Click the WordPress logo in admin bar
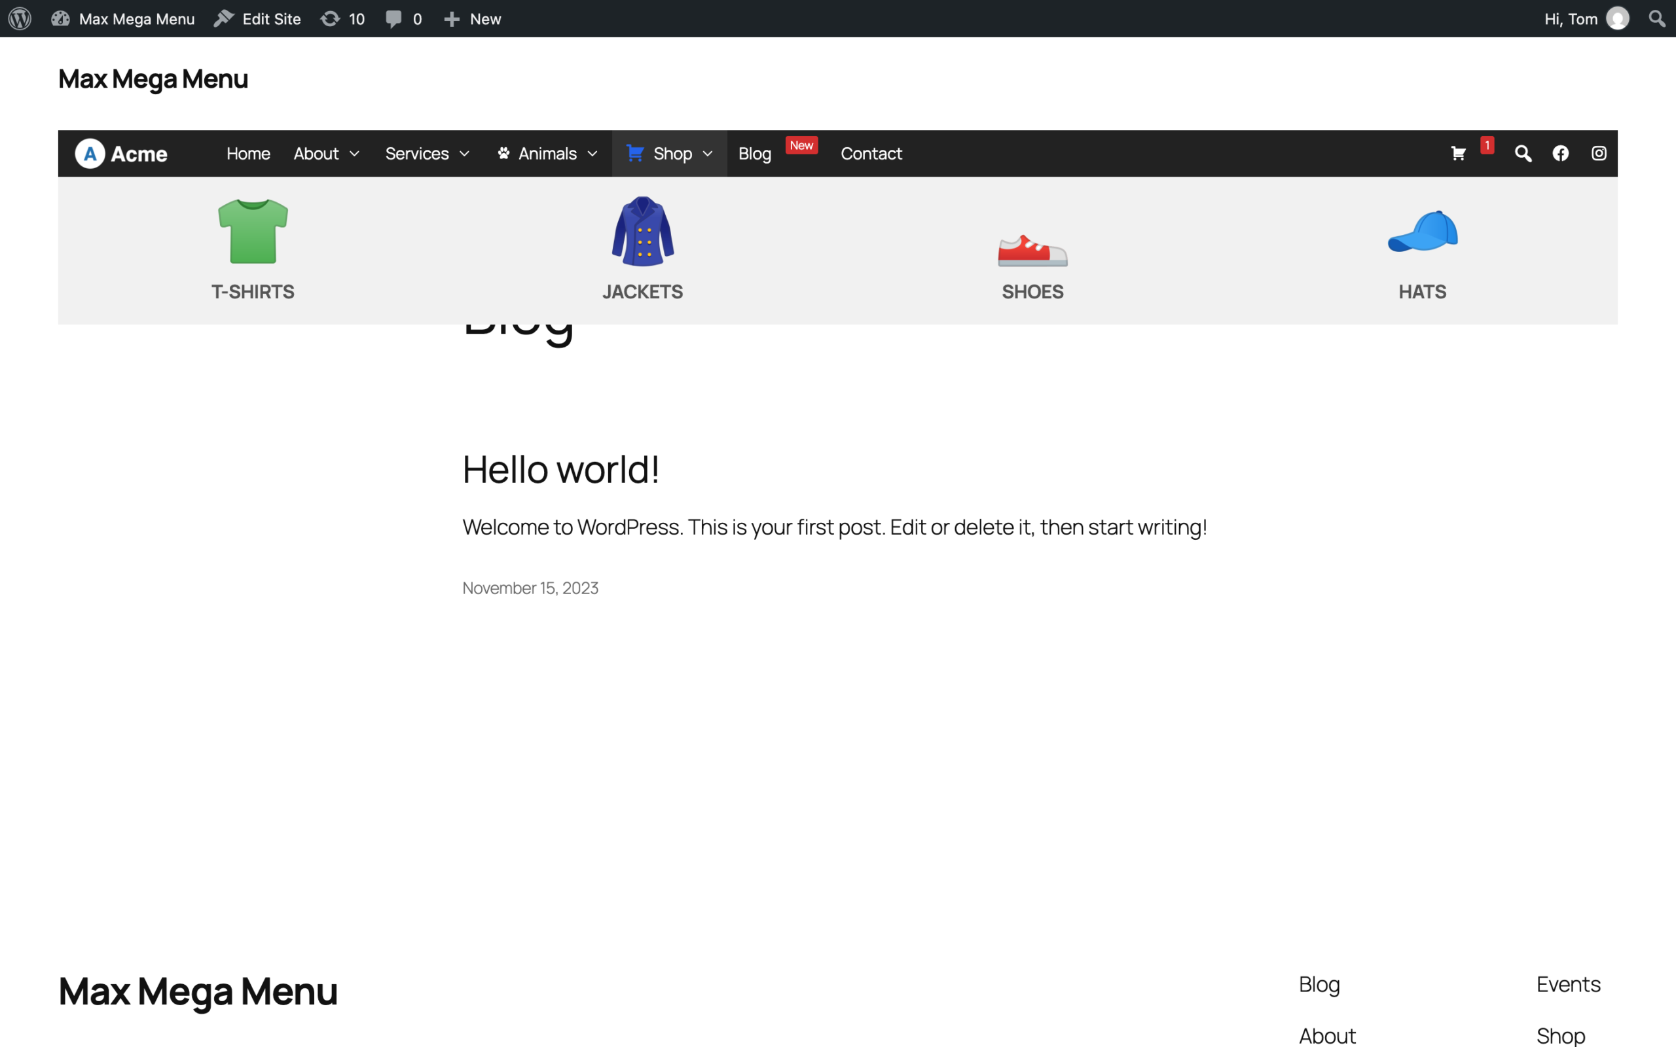Screen dimensions: 1676x1047 tap(20, 19)
